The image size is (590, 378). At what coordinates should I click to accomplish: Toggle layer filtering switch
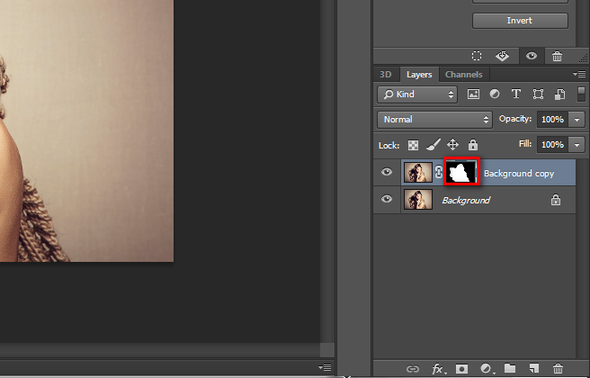click(x=581, y=94)
